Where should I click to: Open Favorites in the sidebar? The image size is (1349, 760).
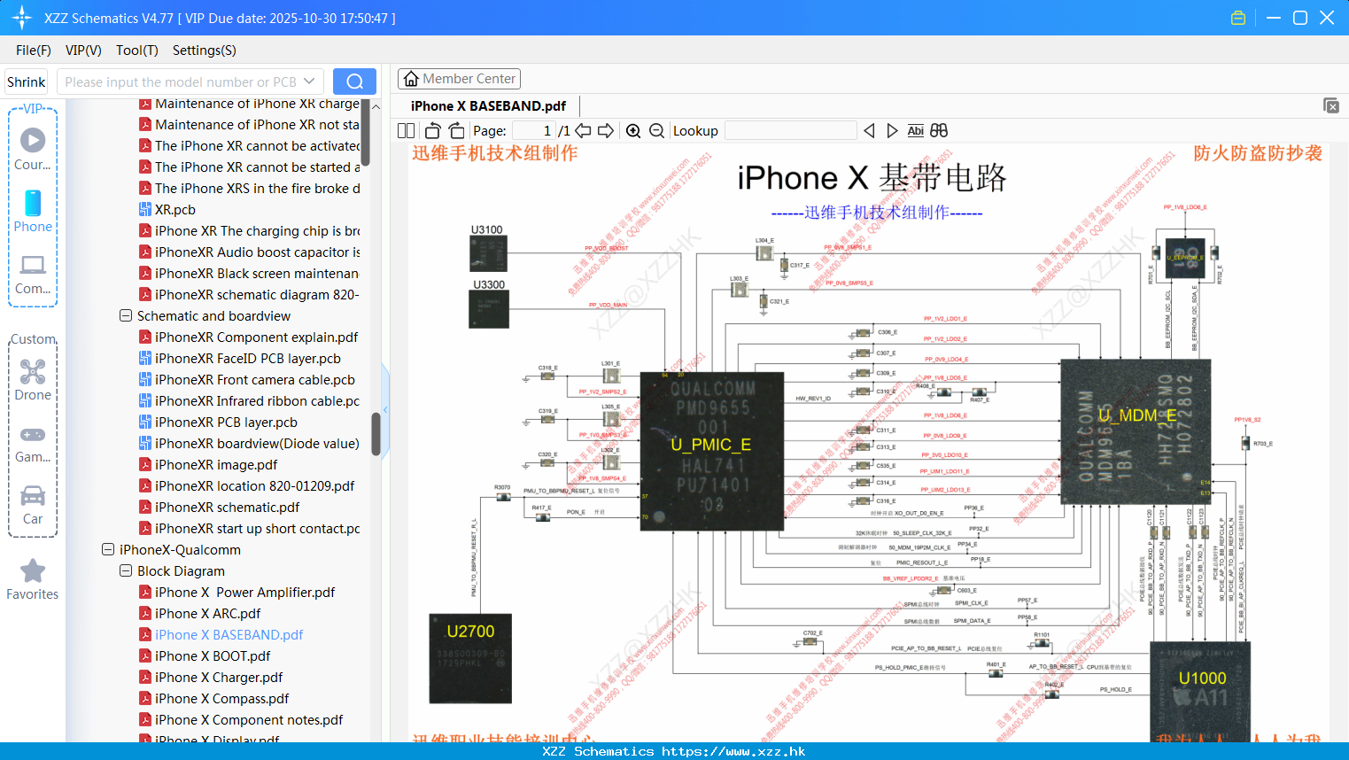click(33, 580)
